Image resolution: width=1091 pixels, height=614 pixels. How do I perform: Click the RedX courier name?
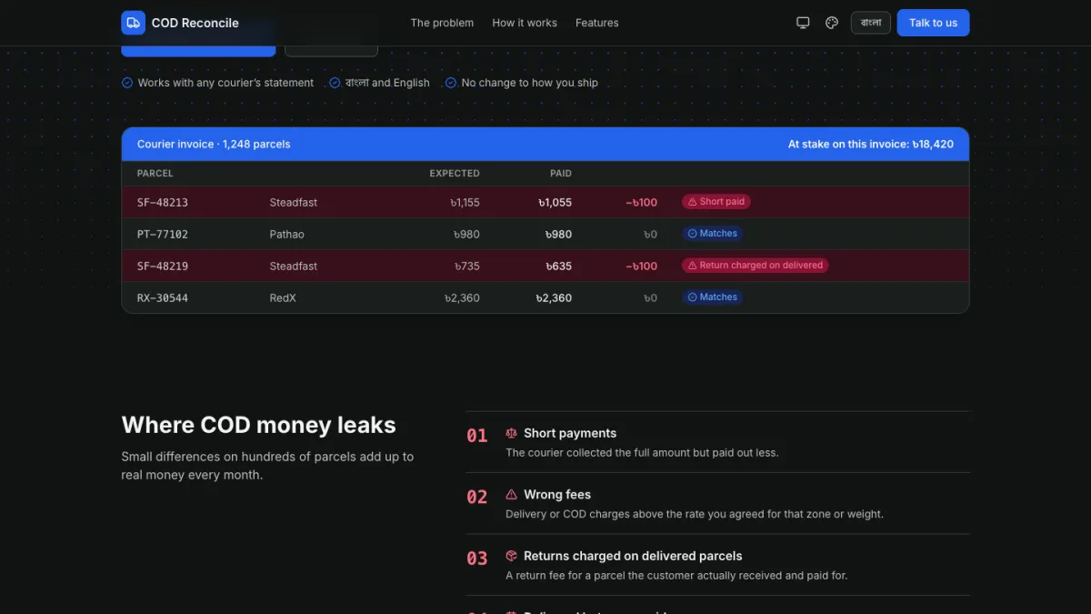[x=283, y=298]
